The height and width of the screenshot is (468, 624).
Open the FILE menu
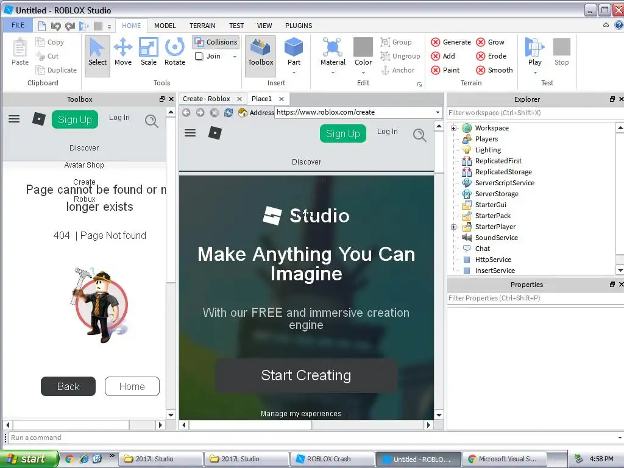coord(18,25)
